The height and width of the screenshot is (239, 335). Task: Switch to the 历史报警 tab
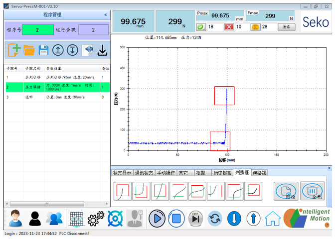[222, 173]
